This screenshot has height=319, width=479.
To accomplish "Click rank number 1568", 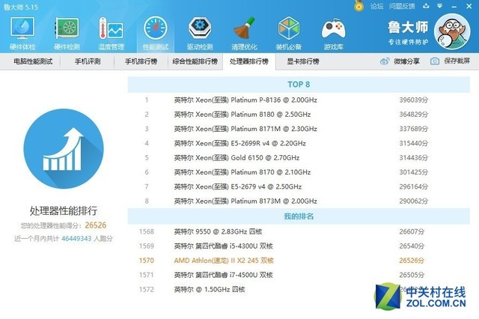I will (x=147, y=231).
